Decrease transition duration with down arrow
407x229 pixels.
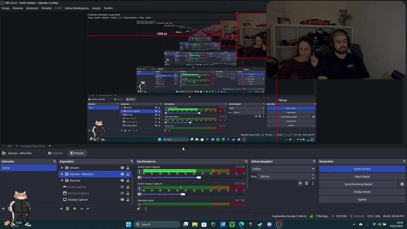[313, 178]
